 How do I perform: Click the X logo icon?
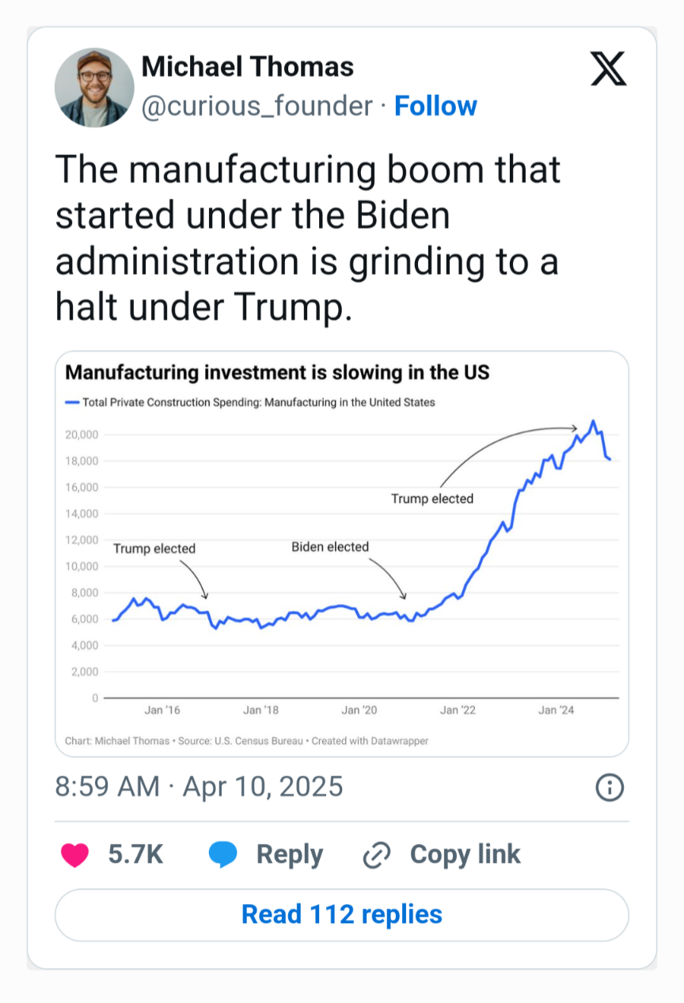pyautogui.click(x=609, y=68)
